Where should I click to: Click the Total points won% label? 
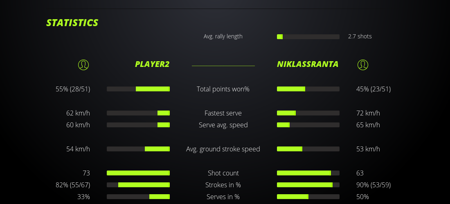[x=223, y=89]
